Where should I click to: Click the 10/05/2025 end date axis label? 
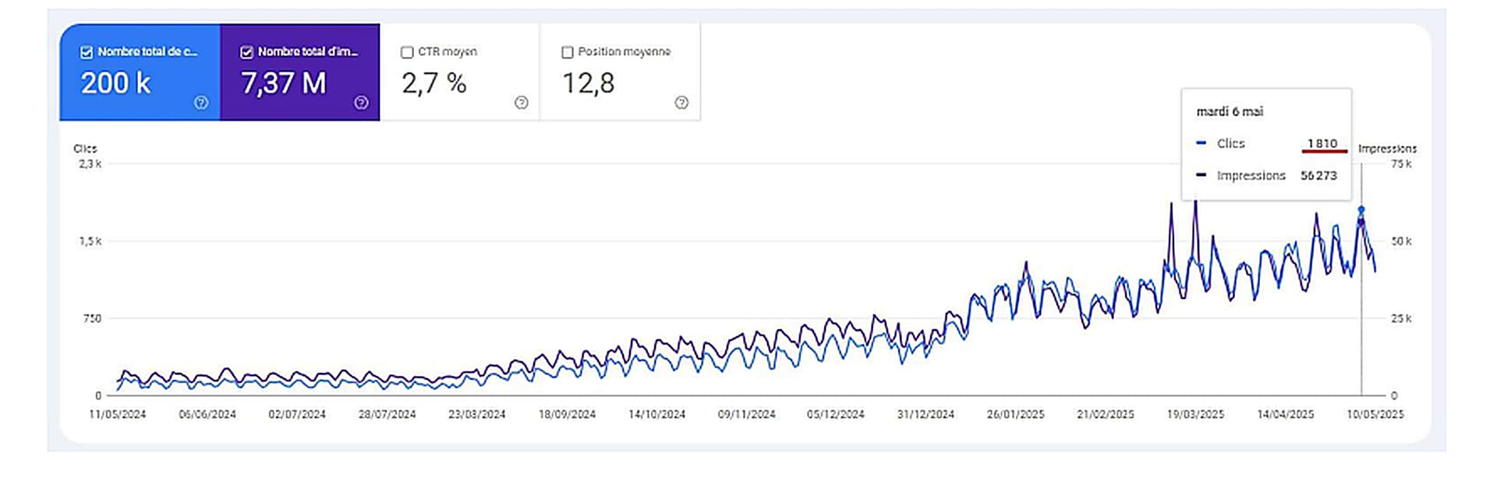point(1375,414)
